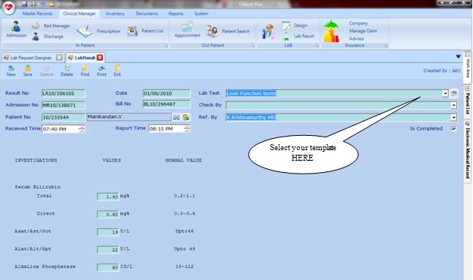Toggle the Is Completed checkbox
The image size is (473, 280).
tap(453, 128)
